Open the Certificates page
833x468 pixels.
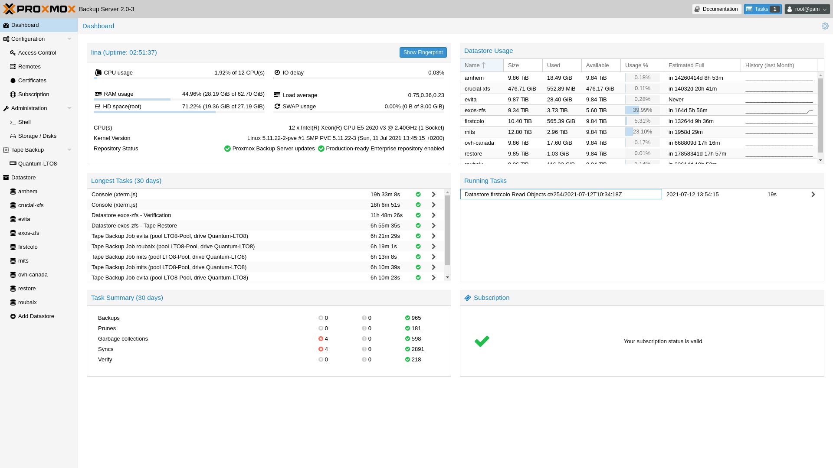(x=32, y=80)
